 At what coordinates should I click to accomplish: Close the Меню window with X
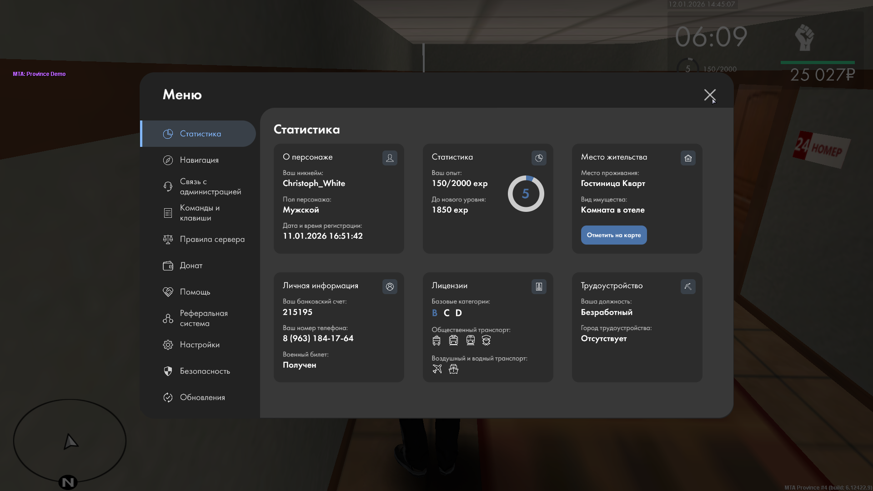[x=709, y=95]
